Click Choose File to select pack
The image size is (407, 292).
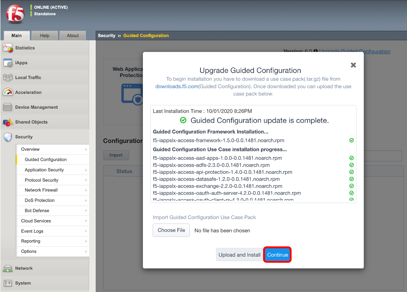171,230
